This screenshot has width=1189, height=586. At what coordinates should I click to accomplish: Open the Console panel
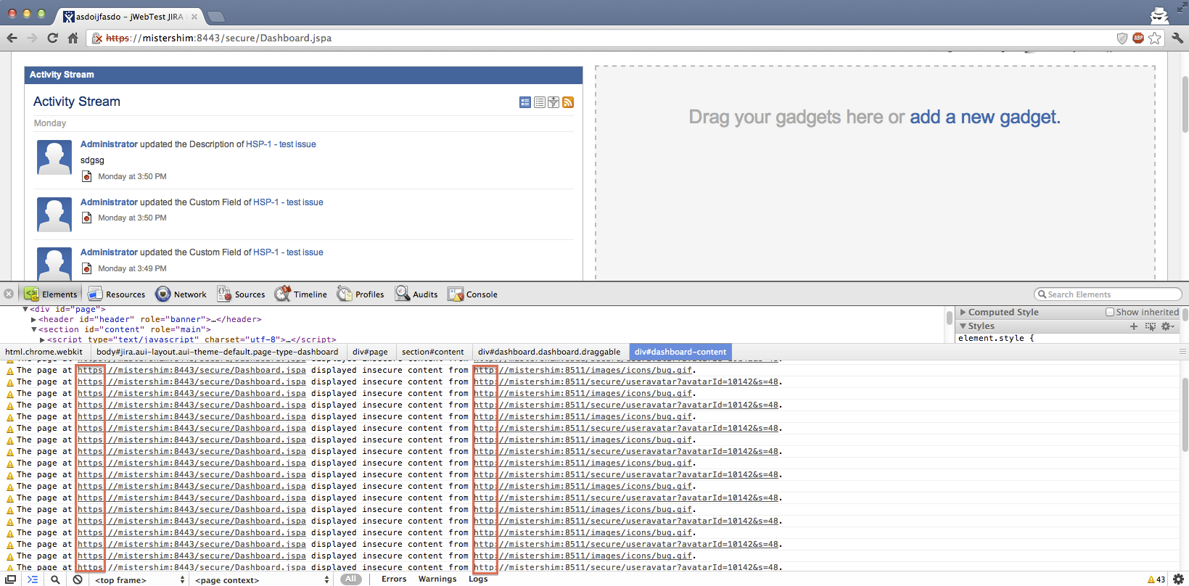pyautogui.click(x=473, y=294)
